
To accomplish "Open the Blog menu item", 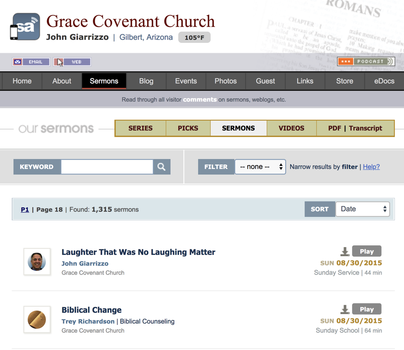I will point(146,81).
